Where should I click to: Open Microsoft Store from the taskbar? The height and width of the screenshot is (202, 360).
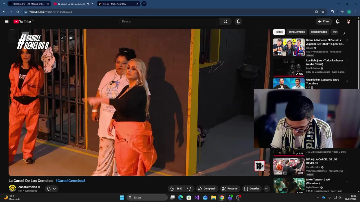click(189, 198)
